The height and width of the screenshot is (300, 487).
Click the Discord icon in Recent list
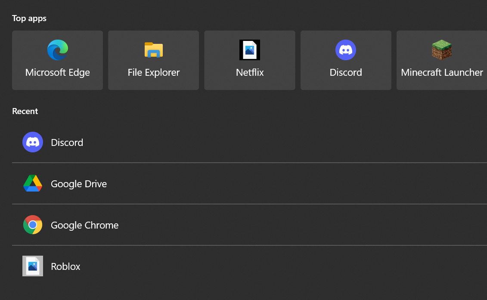pos(33,142)
